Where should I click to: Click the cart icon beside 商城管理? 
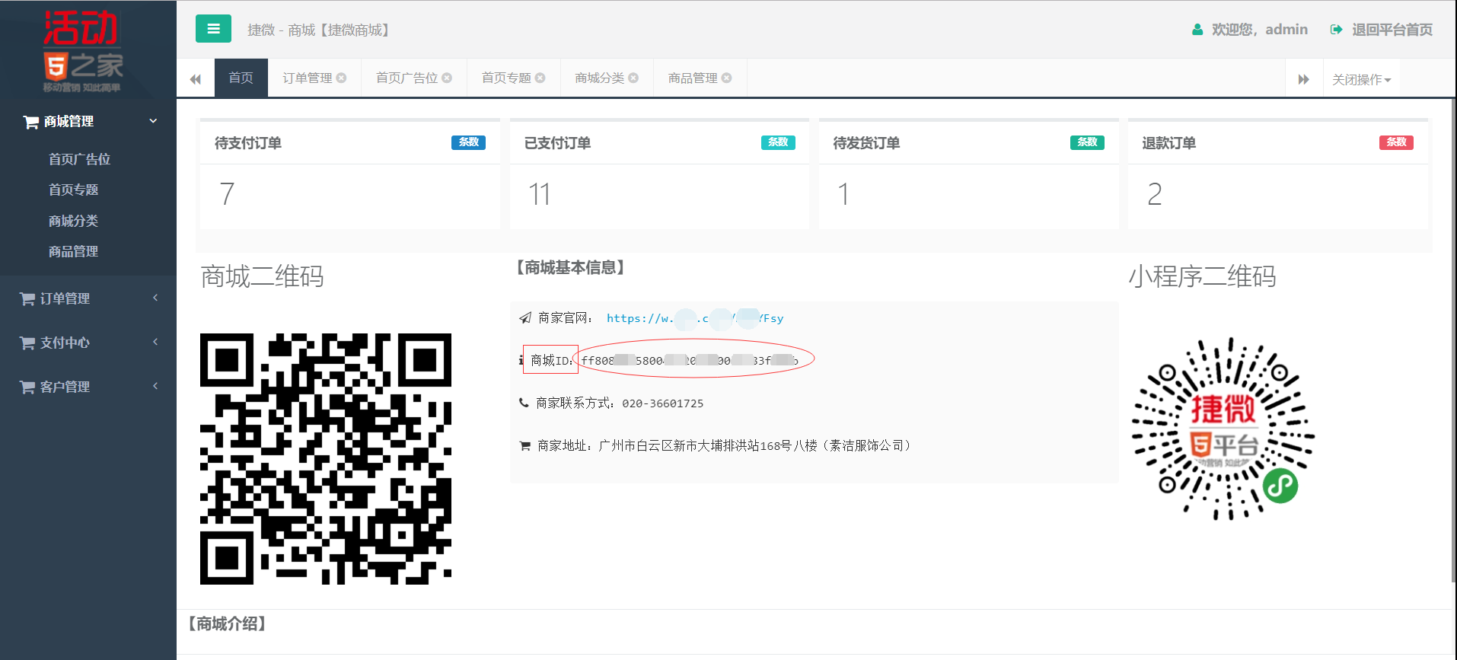pyautogui.click(x=30, y=122)
